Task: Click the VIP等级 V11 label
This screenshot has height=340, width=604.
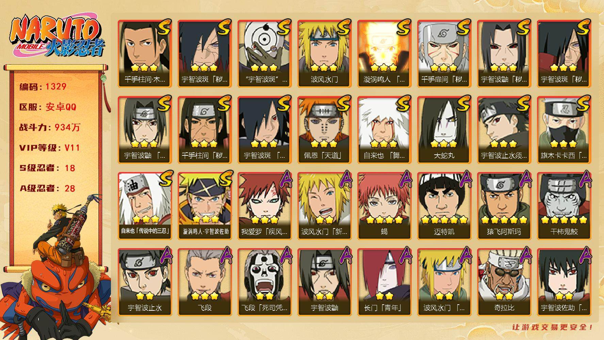Action: point(50,148)
